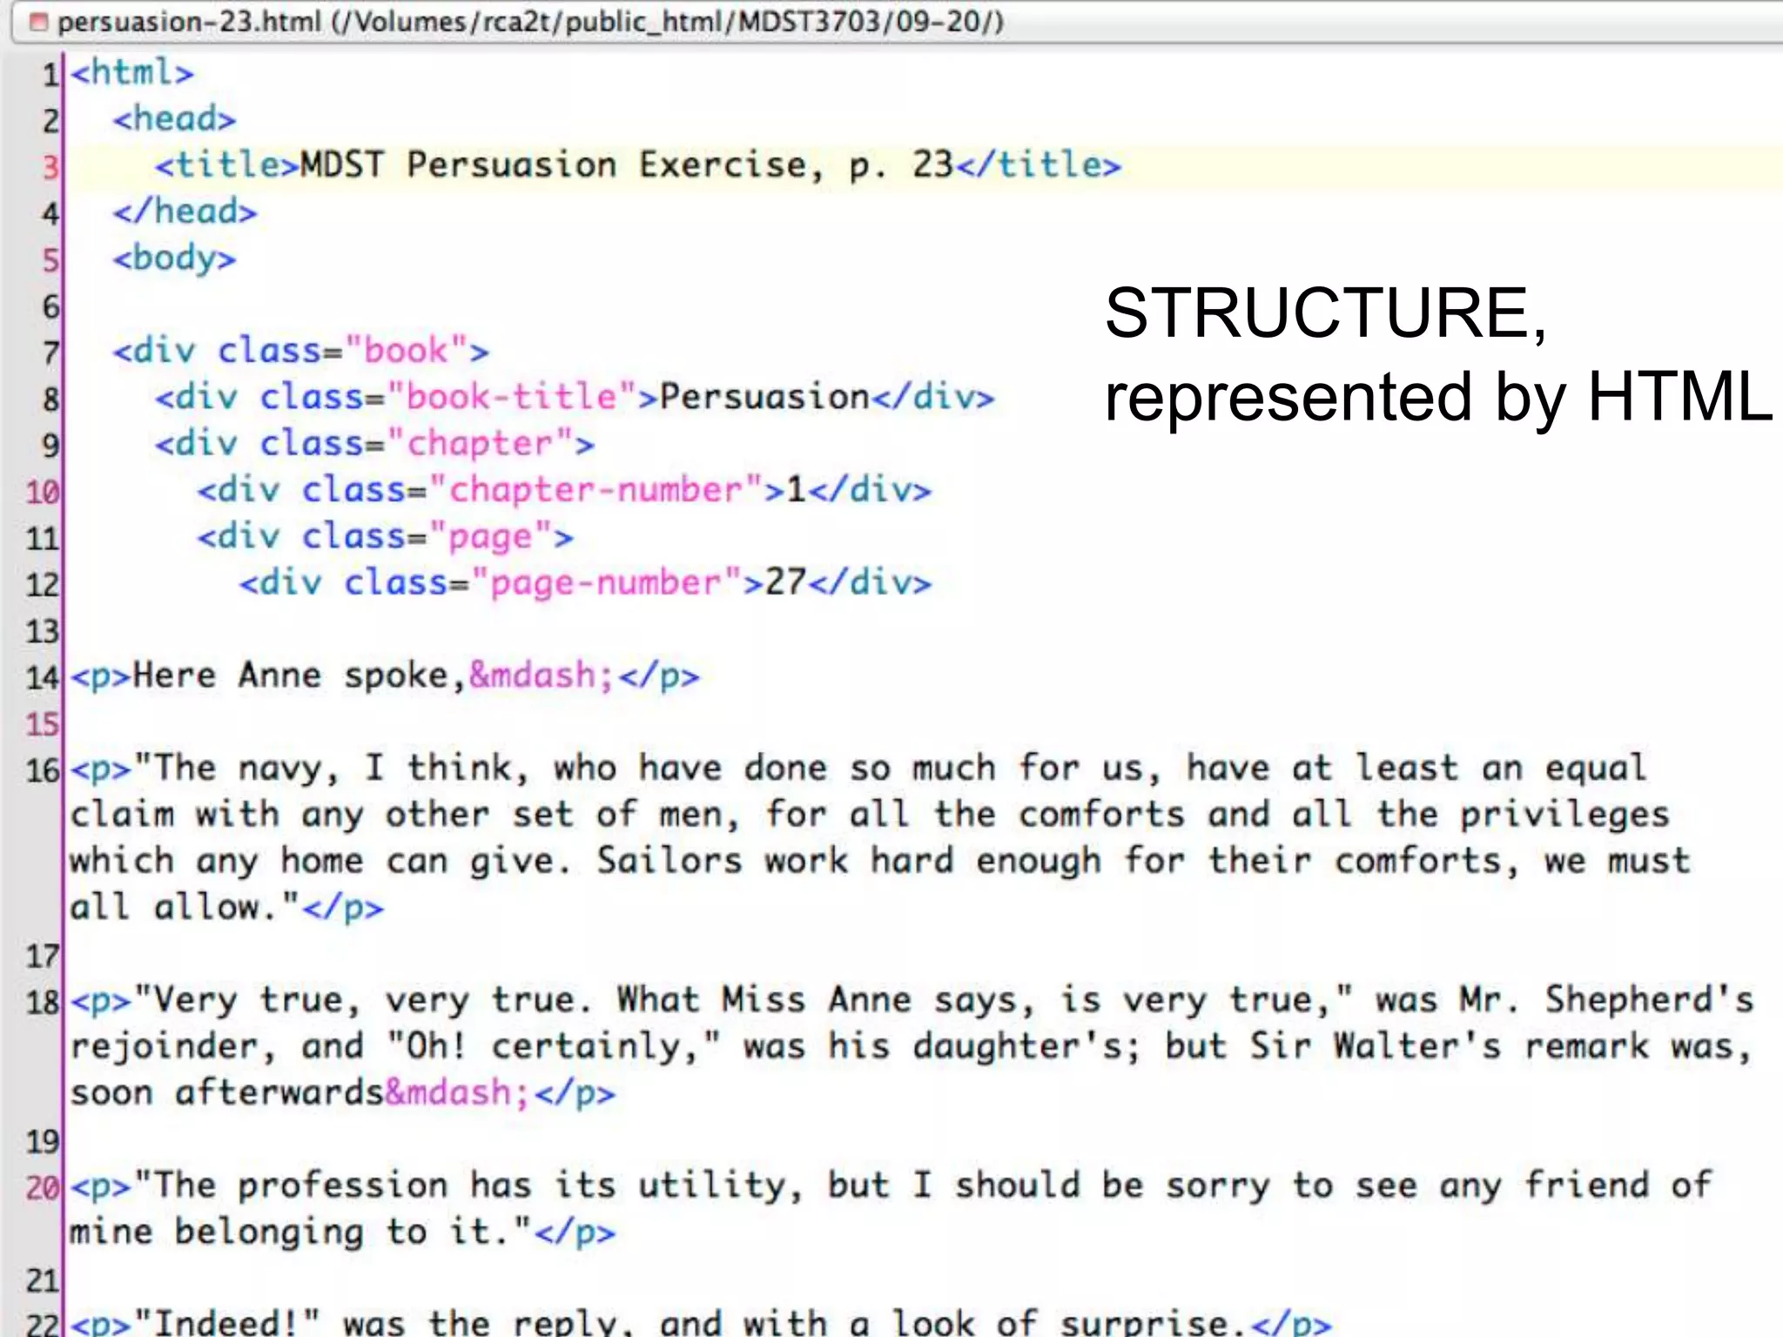Click the div class="chapter" line

click(x=375, y=444)
